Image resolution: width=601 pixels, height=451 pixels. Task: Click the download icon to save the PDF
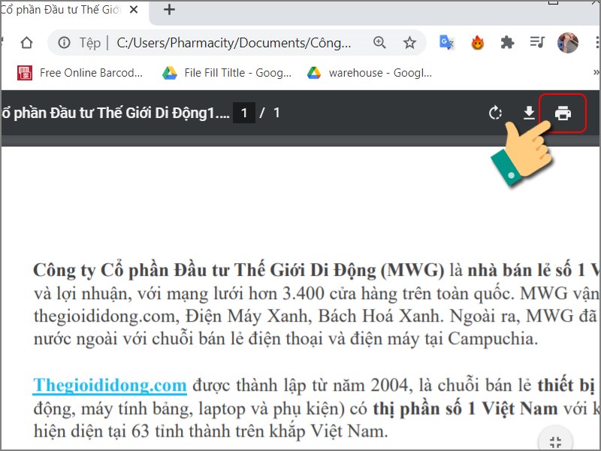[x=530, y=113]
